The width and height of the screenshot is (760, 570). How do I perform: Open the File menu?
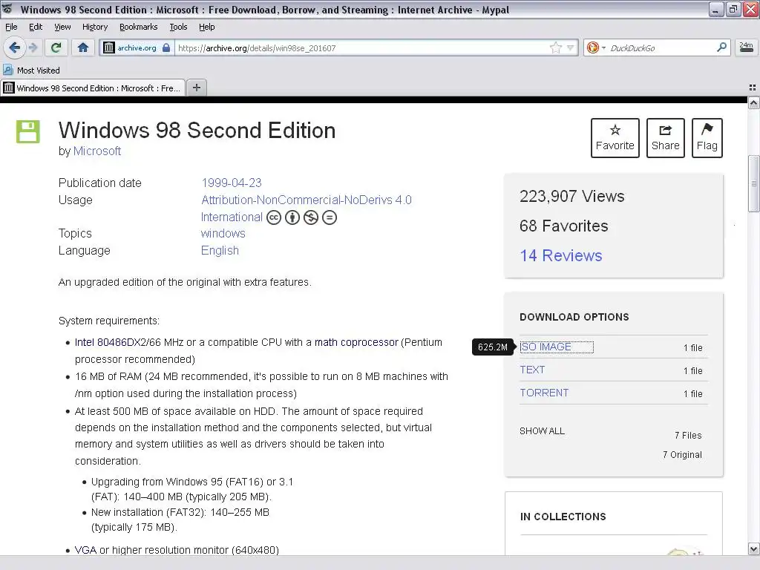tap(11, 27)
